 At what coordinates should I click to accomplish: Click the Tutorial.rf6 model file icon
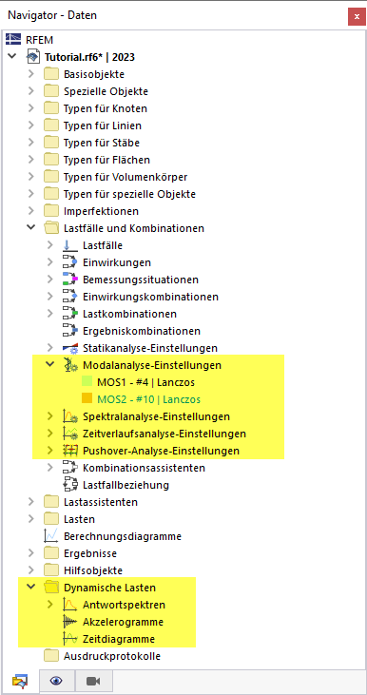click(x=32, y=57)
